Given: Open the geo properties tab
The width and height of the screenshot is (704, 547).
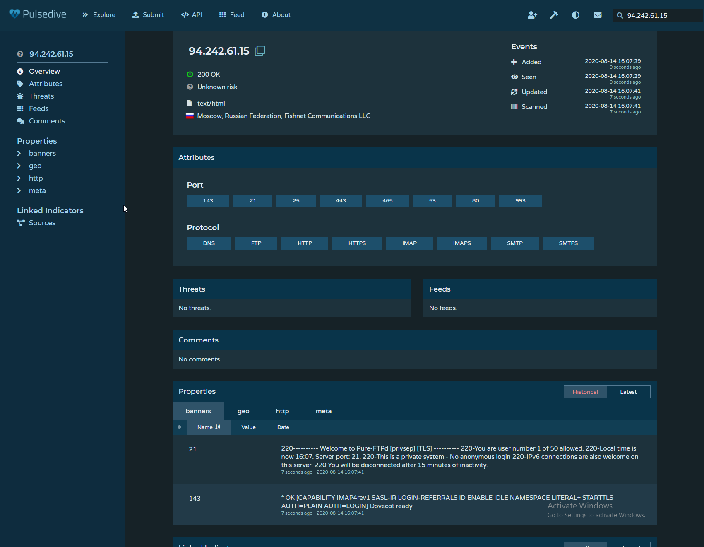Looking at the screenshot, I should tap(243, 411).
